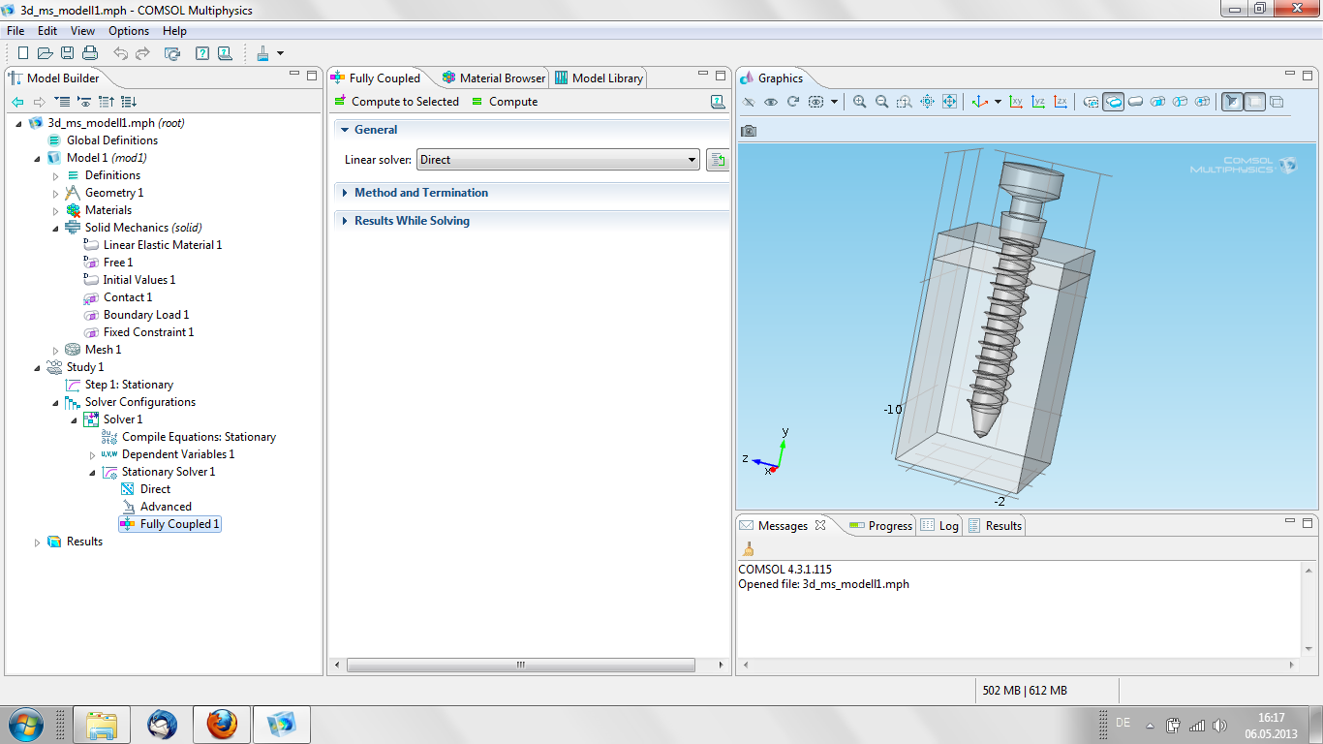The width and height of the screenshot is (1323, 744).
Task: Save the model with the floppy icon
Action: pos(68,53)
